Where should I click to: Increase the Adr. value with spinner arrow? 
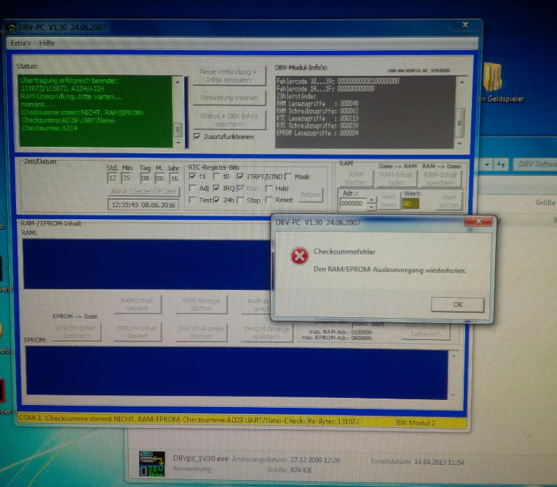tap(371, 200)
